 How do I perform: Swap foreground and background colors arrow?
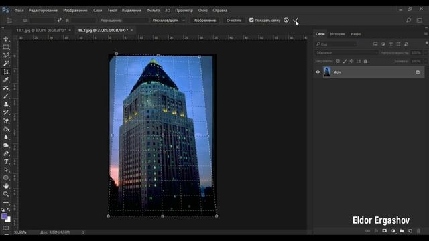(x=9, y=210)
